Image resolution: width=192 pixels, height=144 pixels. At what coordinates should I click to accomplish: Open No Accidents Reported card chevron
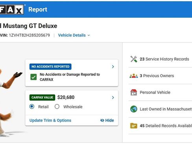[x=113, y=66]
